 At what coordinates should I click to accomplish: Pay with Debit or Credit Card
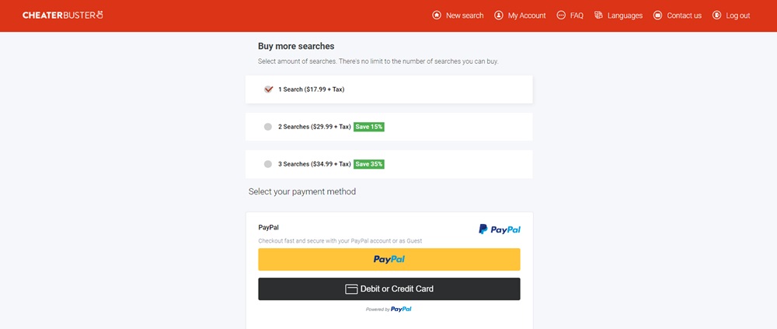pyautogui.click(x=389, y=289)
